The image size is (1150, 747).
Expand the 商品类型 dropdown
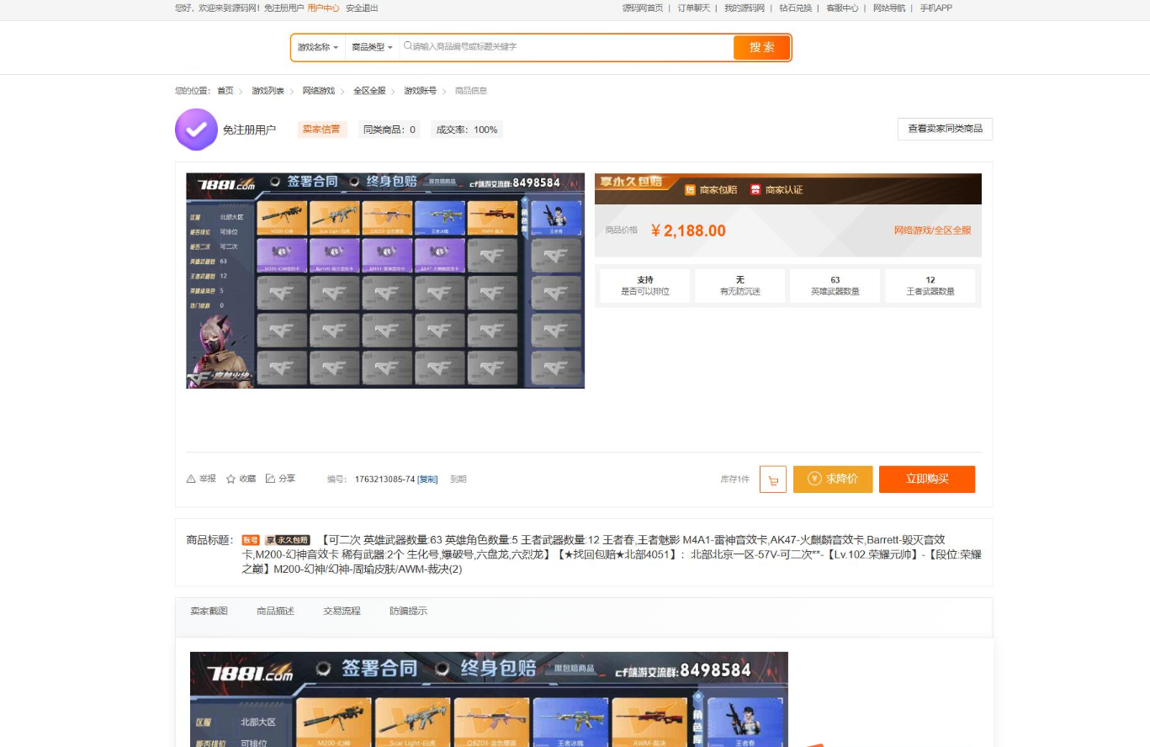(372, 48)
